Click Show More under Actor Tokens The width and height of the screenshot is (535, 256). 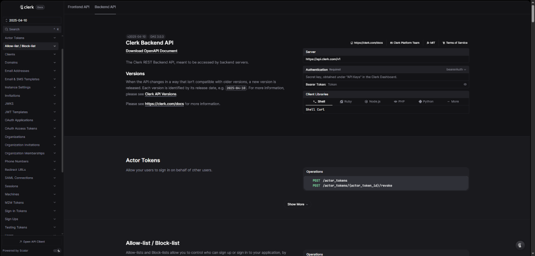[x=297, y=204]
